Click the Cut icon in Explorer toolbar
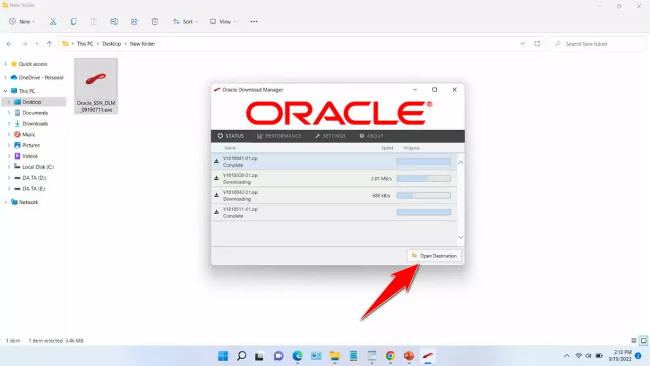650x366 pixels. (x=53, y=22)
